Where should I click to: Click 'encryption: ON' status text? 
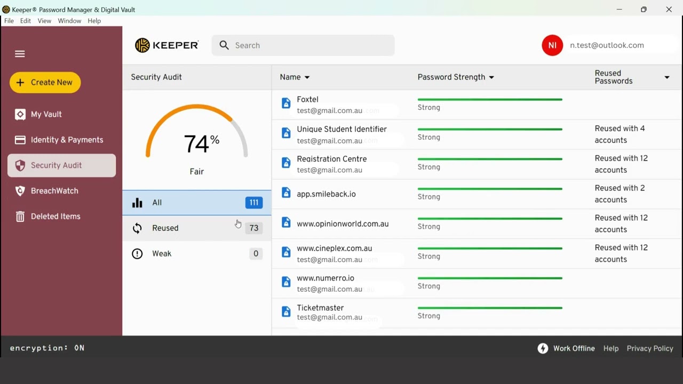click(47, 348)
